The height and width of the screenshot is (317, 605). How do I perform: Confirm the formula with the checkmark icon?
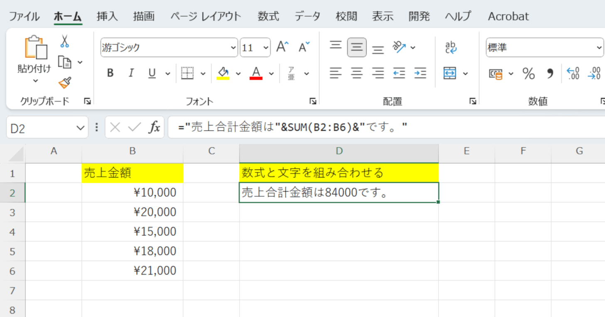coord(135,127)
